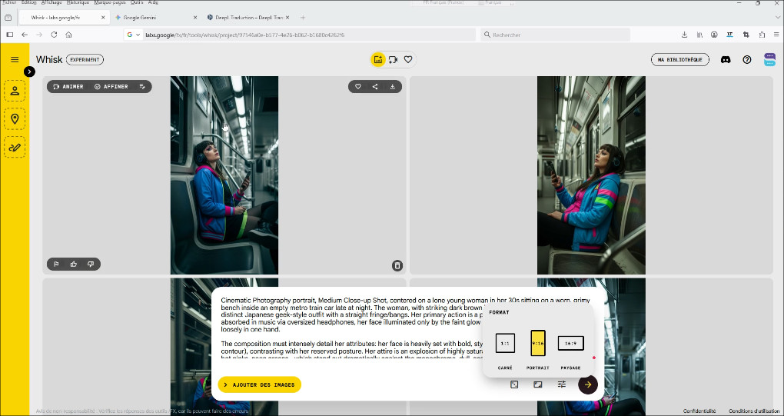784x416 pixels.
Task: Select the 16:9 Paysage format
Action: pyautogui.click(x=570, y=343)
